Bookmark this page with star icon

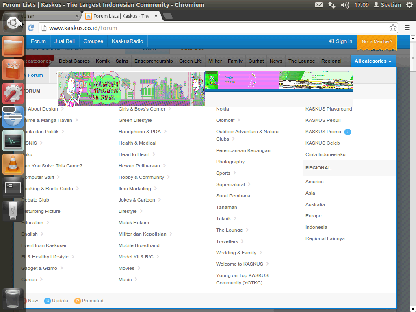pyautogui.click(x=393, y=28)
